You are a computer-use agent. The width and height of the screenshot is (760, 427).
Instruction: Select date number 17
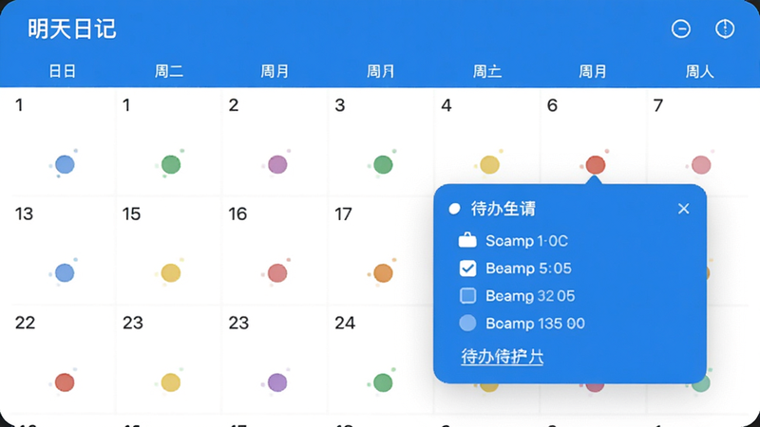[x=343, y=213]
